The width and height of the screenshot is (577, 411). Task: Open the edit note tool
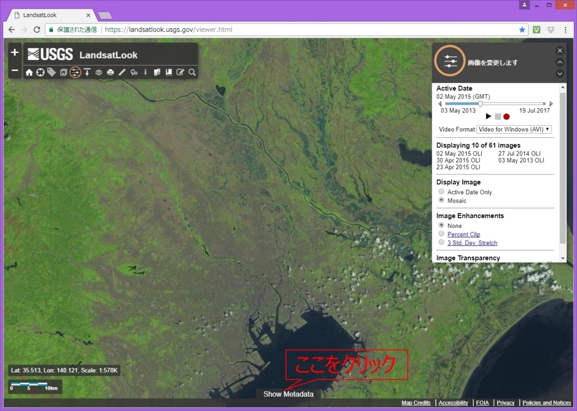point(180,73)
